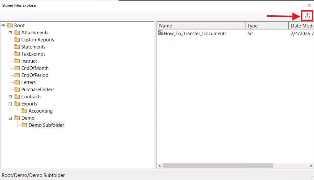The image size is (314, 180).
Task: Click the How_To_Transfer_Documents text file icon
Action: coord(160,33)
